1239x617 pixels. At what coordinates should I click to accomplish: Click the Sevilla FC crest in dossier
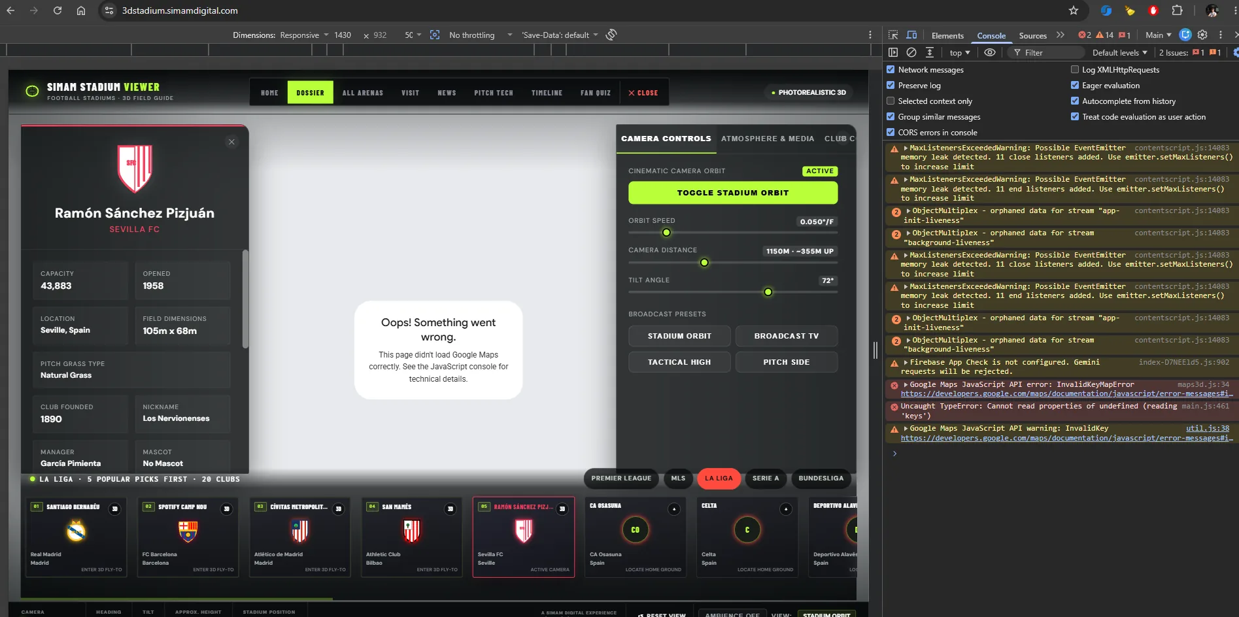pyautogui.click(x=135, y=169)
